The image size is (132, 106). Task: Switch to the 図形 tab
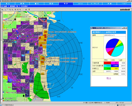(x=51, y=4)
